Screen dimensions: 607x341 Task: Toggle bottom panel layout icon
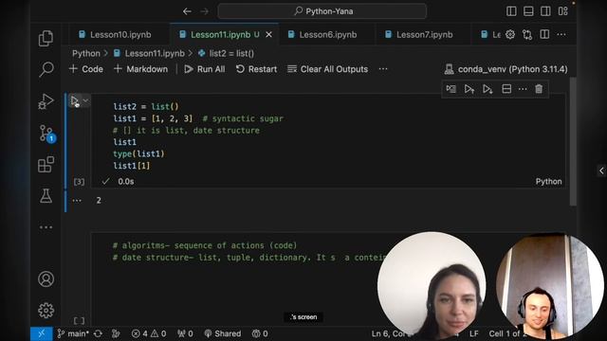pyautogui.click(x=528, y=11)
